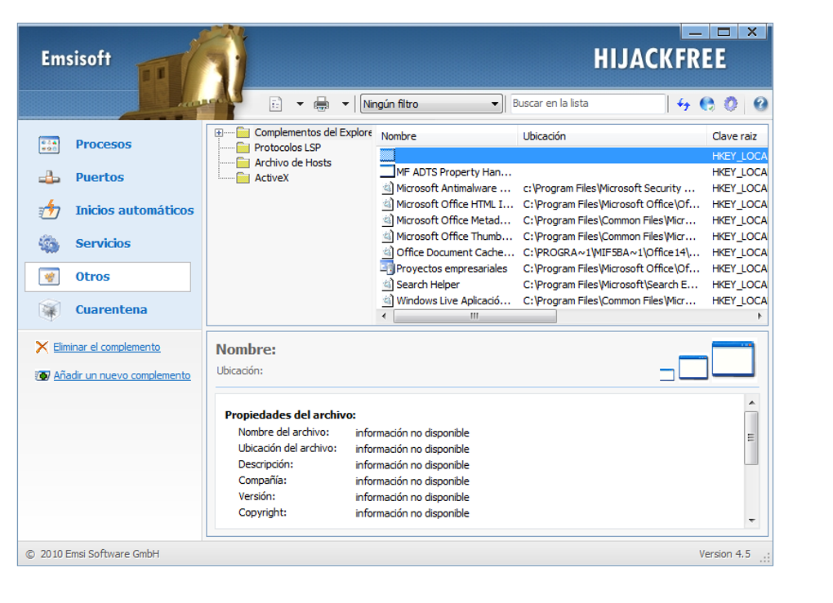Click the Cuarentena icon
The image size is (833, 603).
pyautogui.click(x=49, y=310)
